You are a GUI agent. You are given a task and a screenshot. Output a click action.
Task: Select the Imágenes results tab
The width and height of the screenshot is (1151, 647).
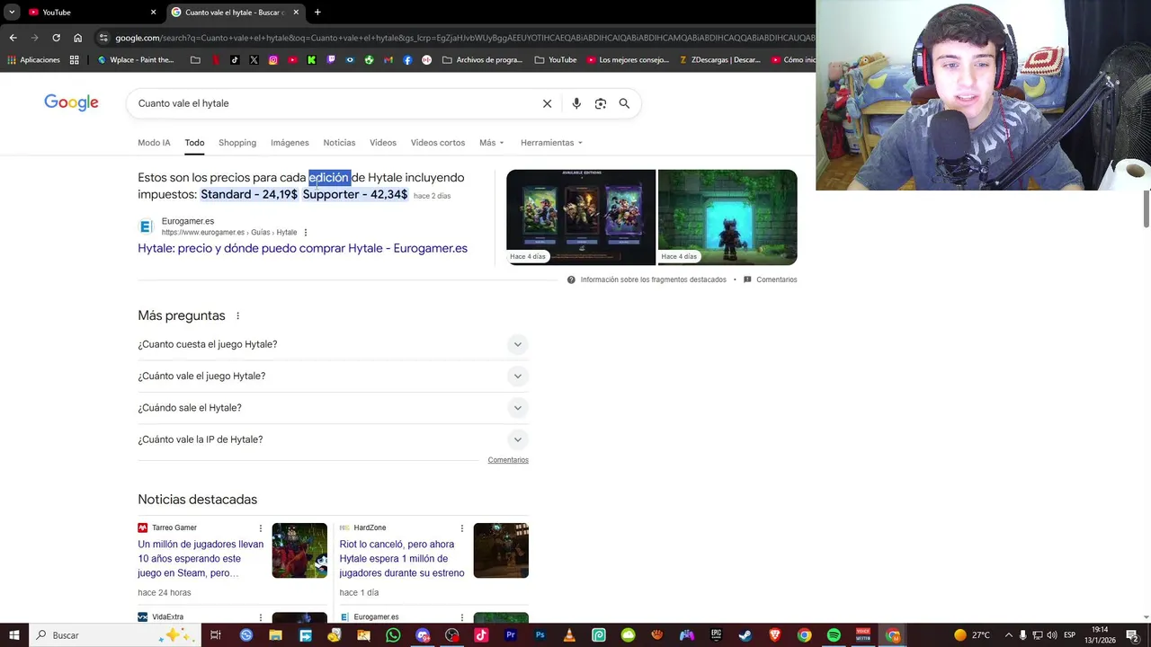pos(290,143)
